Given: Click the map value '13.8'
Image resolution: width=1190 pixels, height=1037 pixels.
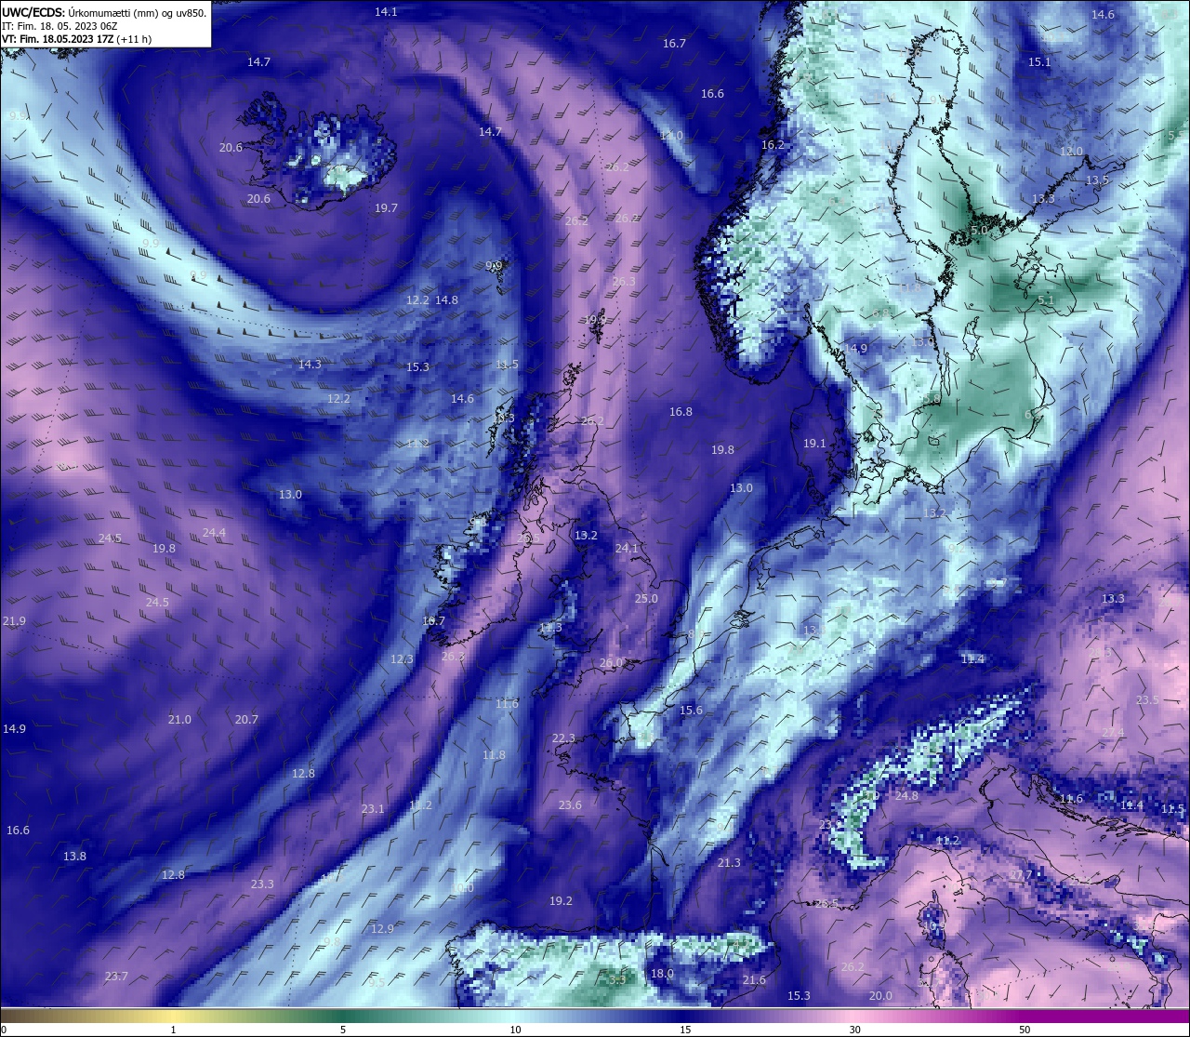Looking at the screenshot, I should click(x=74, y=857).
